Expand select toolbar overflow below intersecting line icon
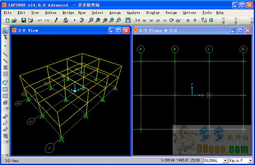The width and height of the screenshot is (255, 165). click(x=7, y=142)
